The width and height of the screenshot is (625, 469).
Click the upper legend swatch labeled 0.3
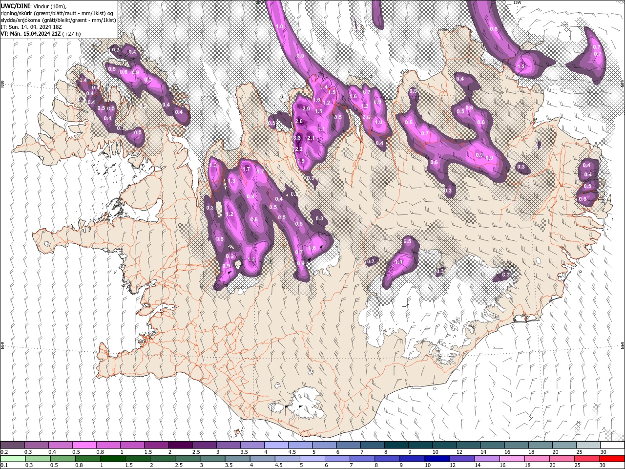tap(36, 445)
